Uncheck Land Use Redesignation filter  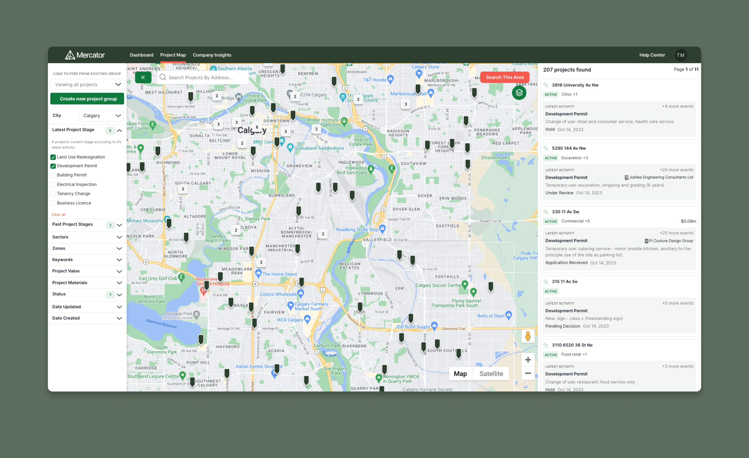53,157
